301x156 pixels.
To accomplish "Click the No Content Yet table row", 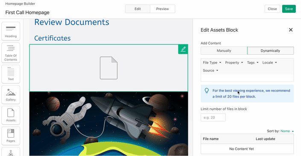I will (x=247, y=149).
